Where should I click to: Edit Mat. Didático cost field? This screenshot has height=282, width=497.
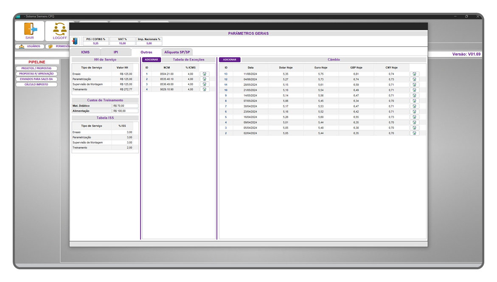click(125, 106)
